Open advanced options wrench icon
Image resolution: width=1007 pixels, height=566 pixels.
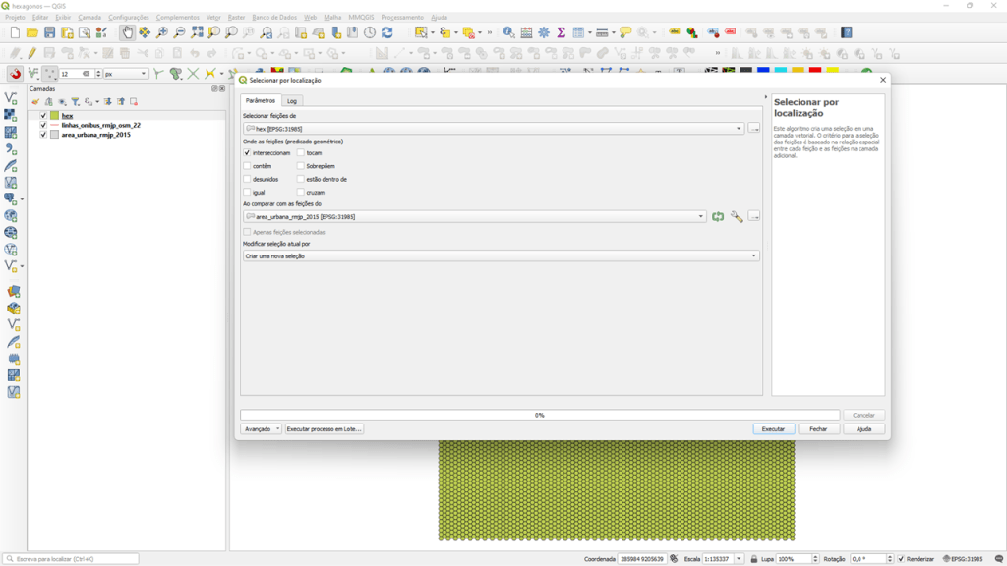pos(737,216)
